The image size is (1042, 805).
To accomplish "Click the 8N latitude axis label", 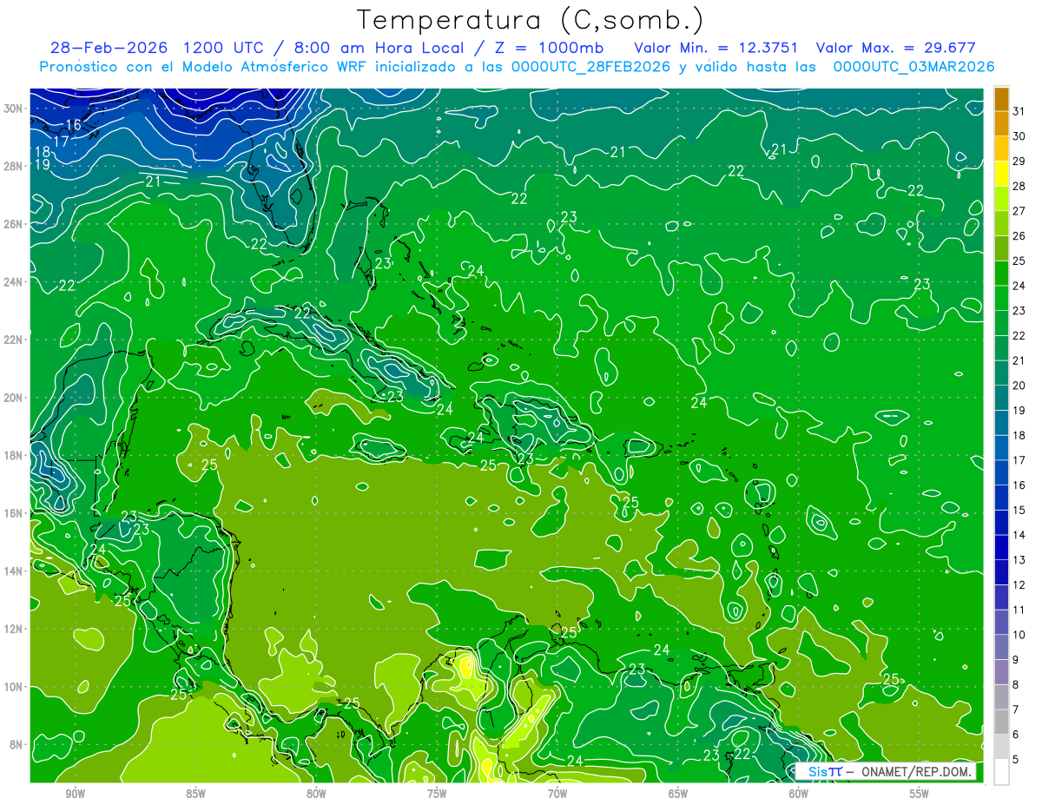I will (x=16, y=744).
